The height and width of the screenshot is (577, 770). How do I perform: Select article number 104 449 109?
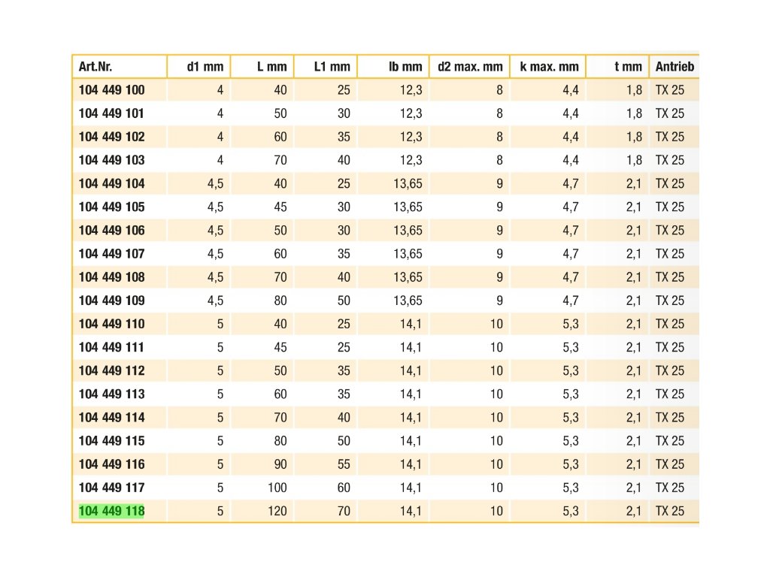click(x=111, y=301)
